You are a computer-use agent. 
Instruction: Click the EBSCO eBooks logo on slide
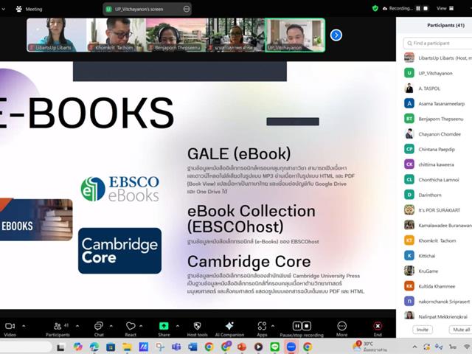pyautogui.click(x=119, y=189)
